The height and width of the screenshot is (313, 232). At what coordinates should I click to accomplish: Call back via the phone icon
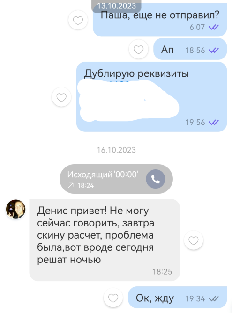pos(156,179)
